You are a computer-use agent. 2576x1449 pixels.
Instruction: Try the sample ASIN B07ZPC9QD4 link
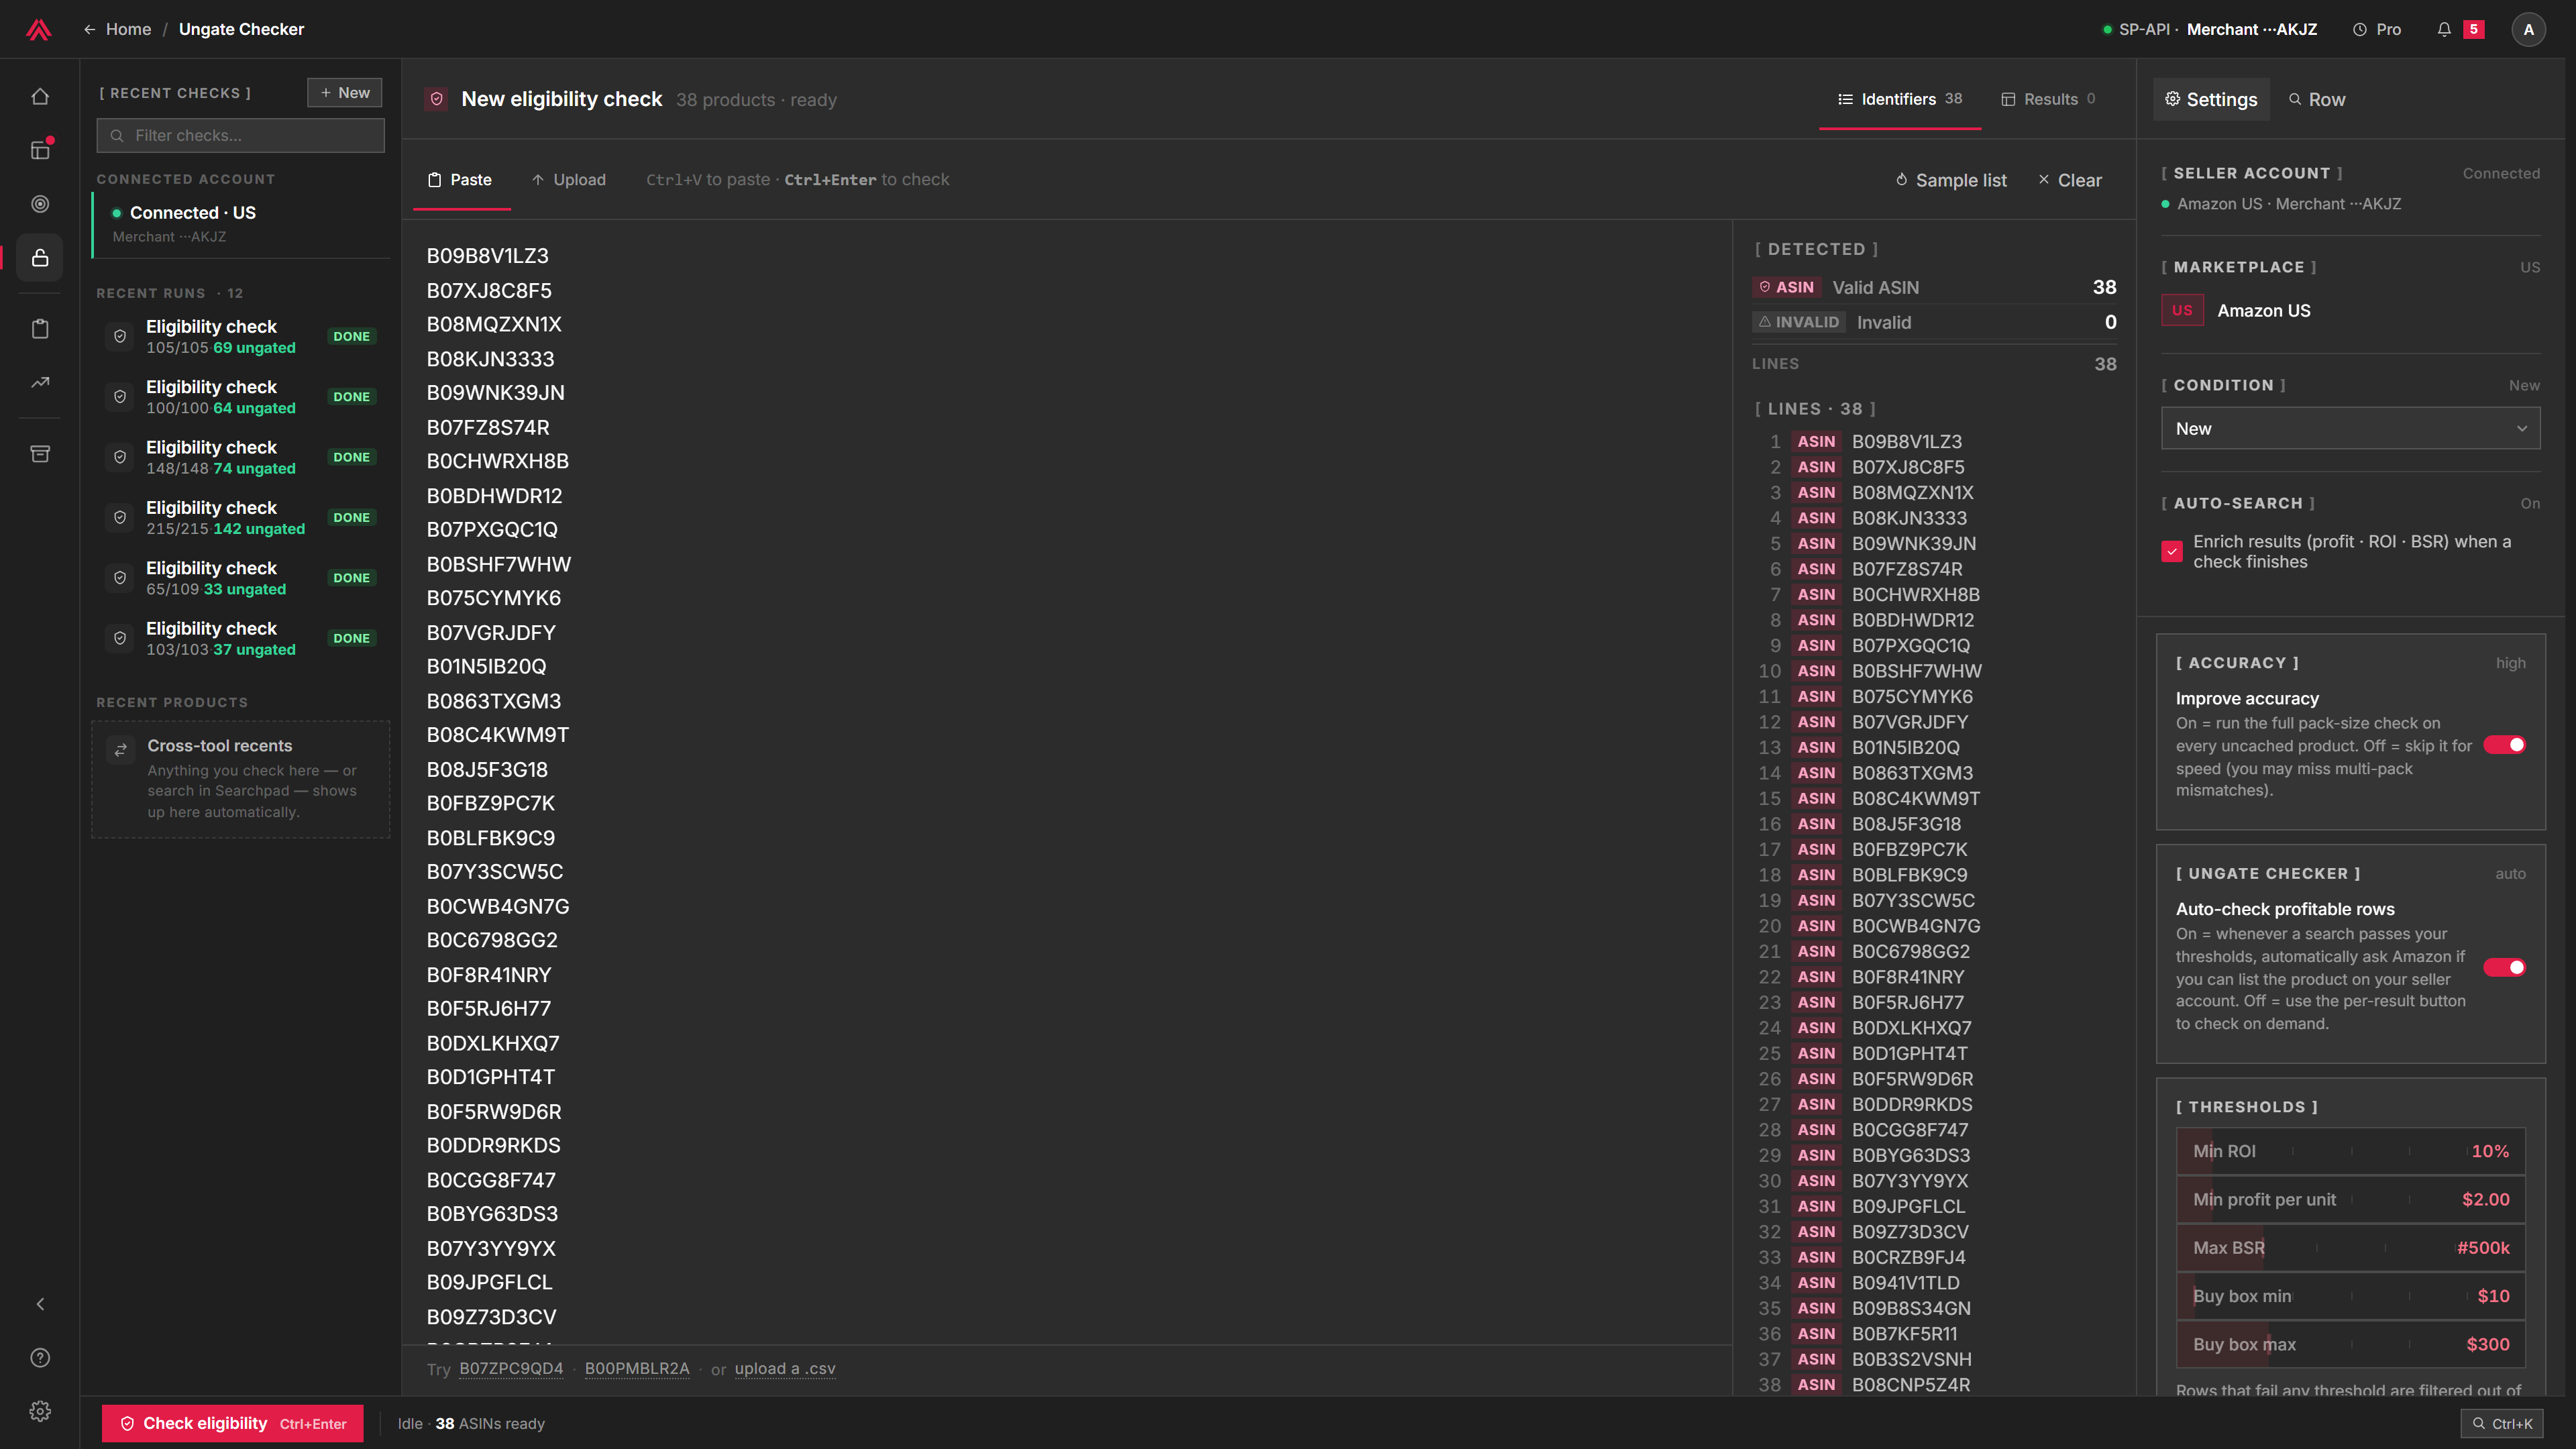511,1368
